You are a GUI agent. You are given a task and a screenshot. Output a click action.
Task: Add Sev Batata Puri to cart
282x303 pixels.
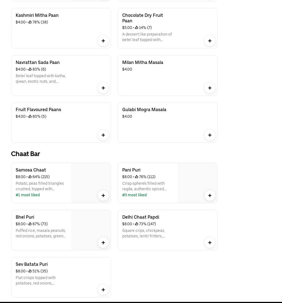click(103, 290)
